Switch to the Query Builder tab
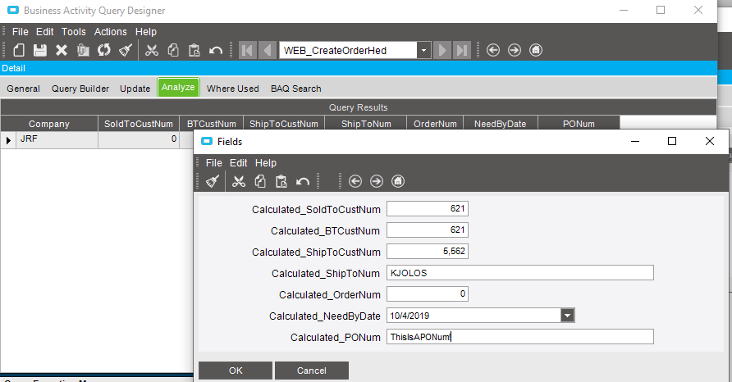Image resolution: width=732 pixels, height=382 pixels. tap(80, 89)
